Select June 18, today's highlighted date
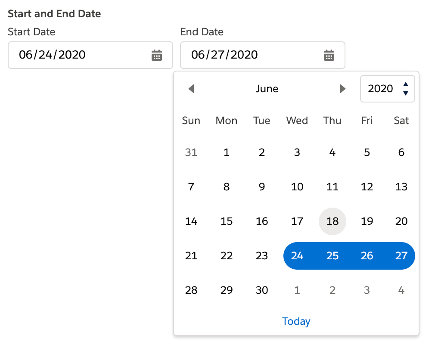The image size is (435, 342). [332, 221]
